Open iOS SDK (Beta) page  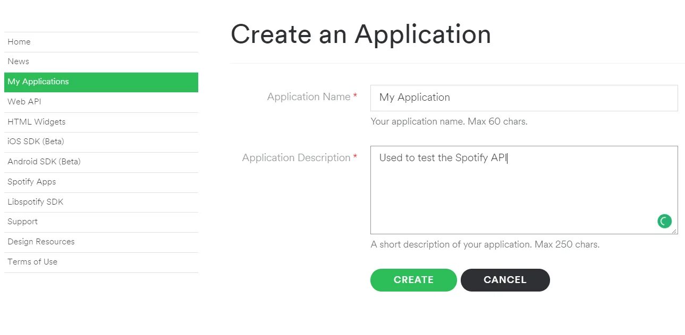point(101,142)
